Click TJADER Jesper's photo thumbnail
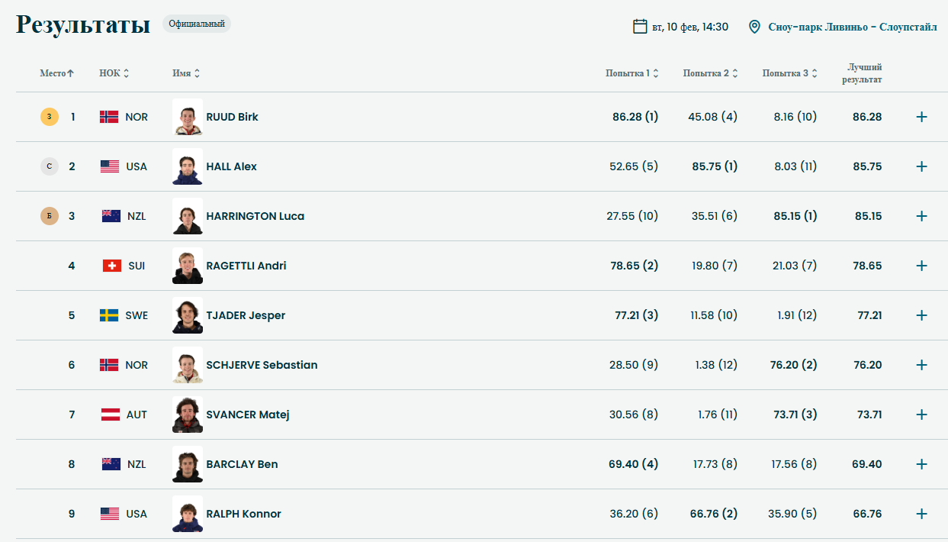This screenshot has width=948, height=542. pyautogui.click(x=188, y=315)
